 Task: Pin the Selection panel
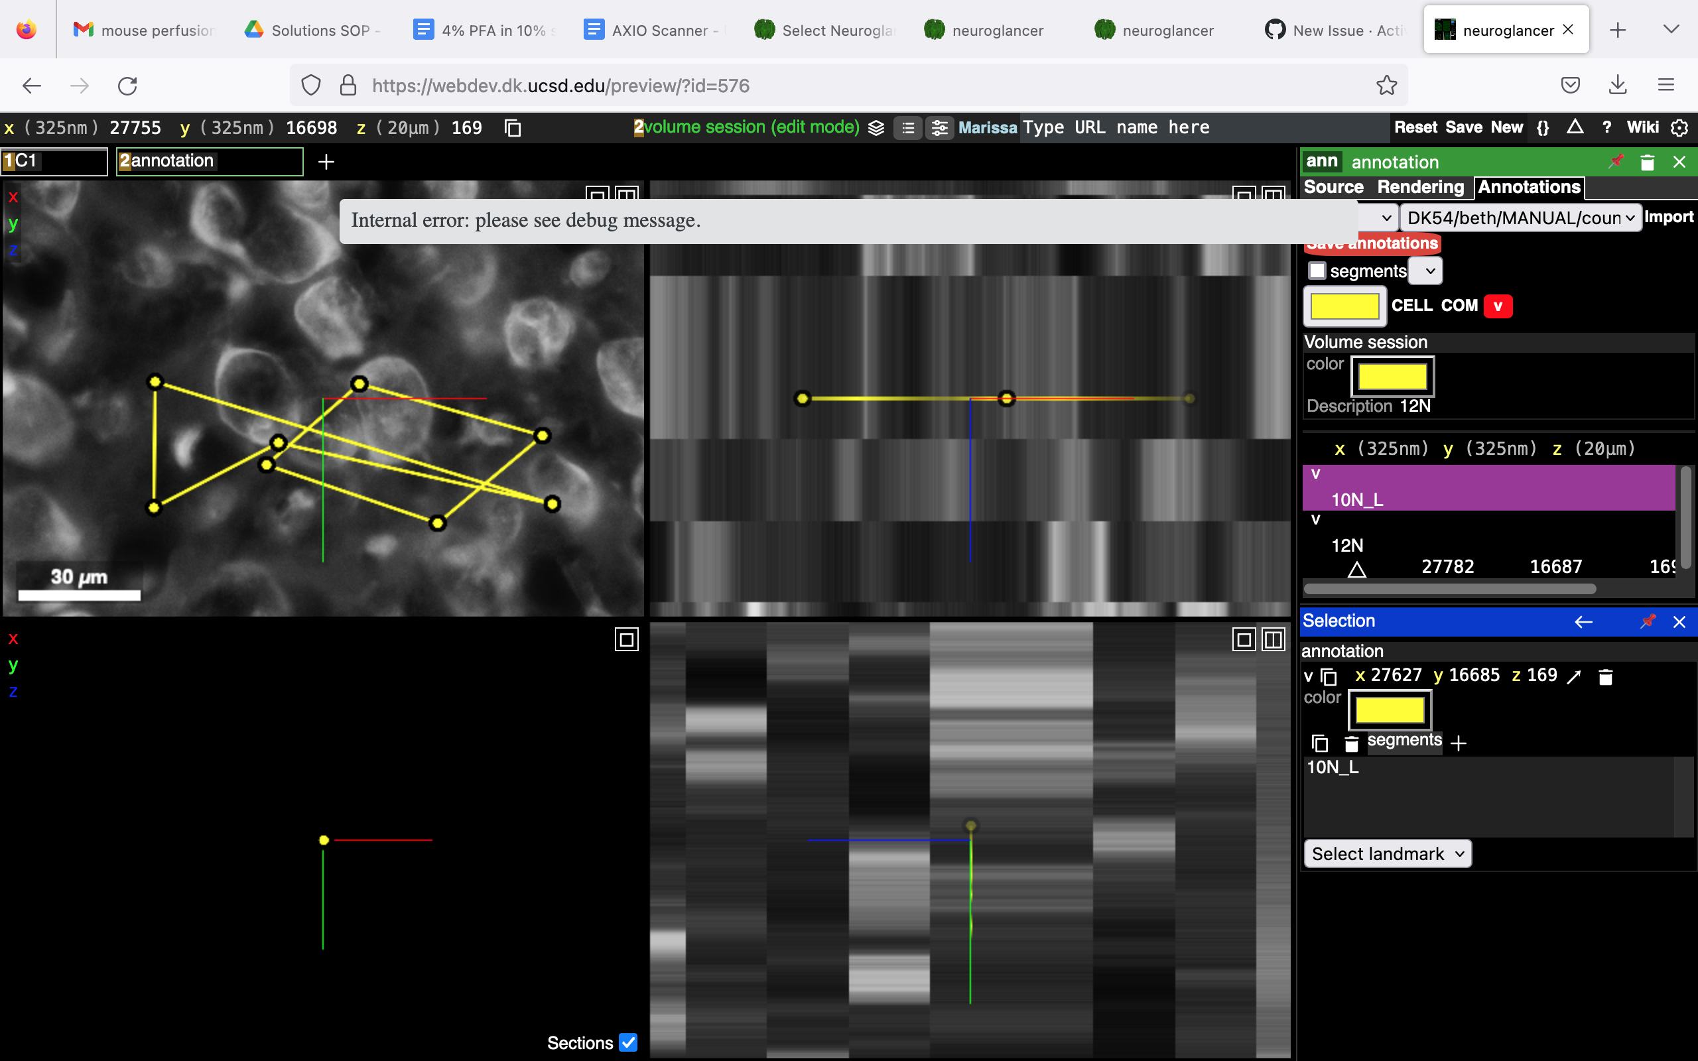[1648, 622]
